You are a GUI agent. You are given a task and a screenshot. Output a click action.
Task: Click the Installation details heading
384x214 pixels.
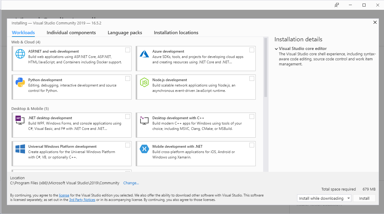point(298,39)
